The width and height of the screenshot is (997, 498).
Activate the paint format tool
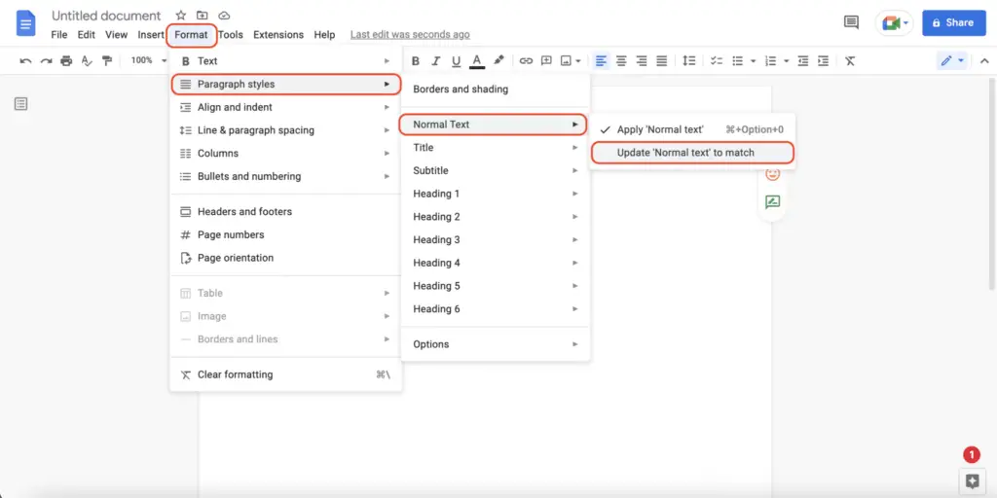point(107,61)
